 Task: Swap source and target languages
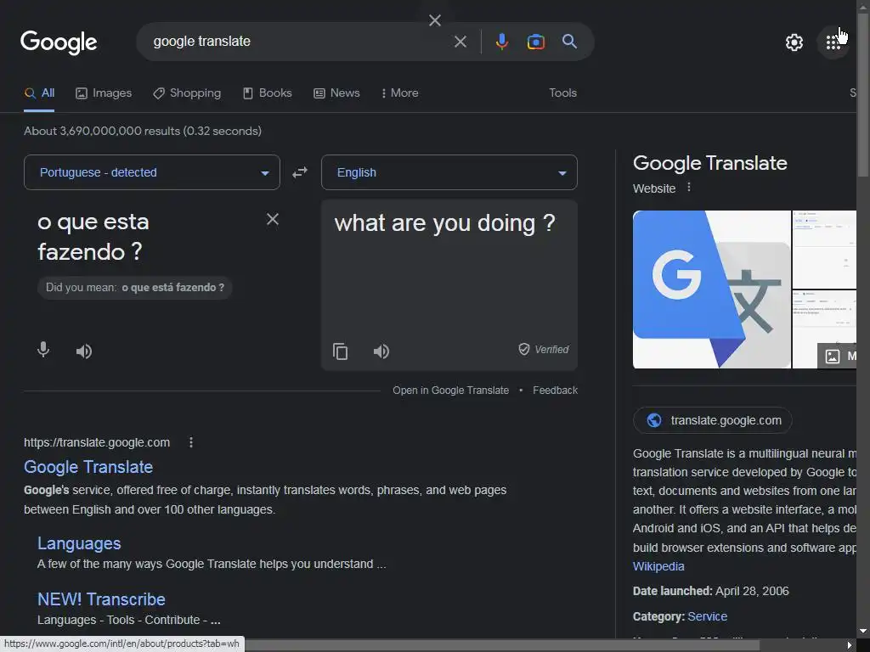[x=300, y=172]
